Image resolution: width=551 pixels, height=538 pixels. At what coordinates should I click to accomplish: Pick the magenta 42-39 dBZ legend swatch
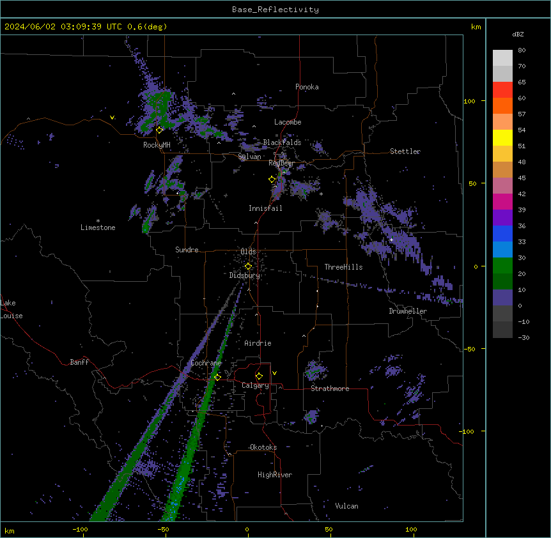[x=502, y=201]
